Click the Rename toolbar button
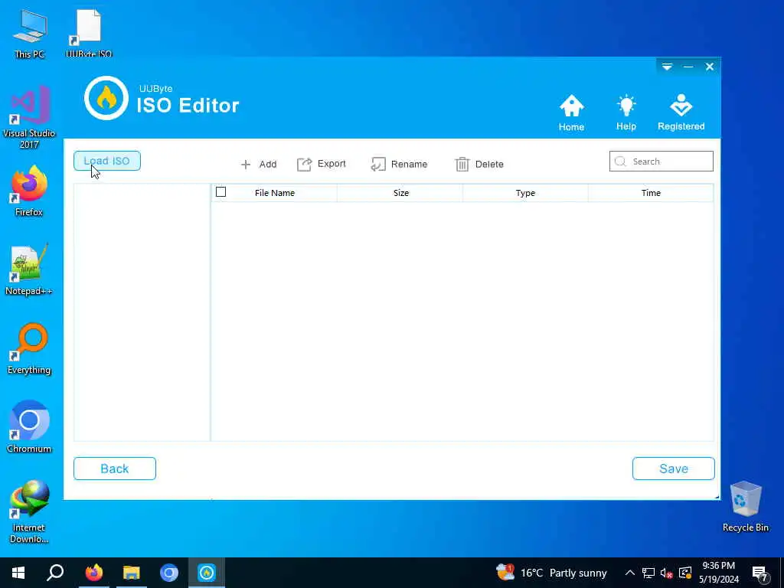 pyautogui.click(x=399, y=164)
